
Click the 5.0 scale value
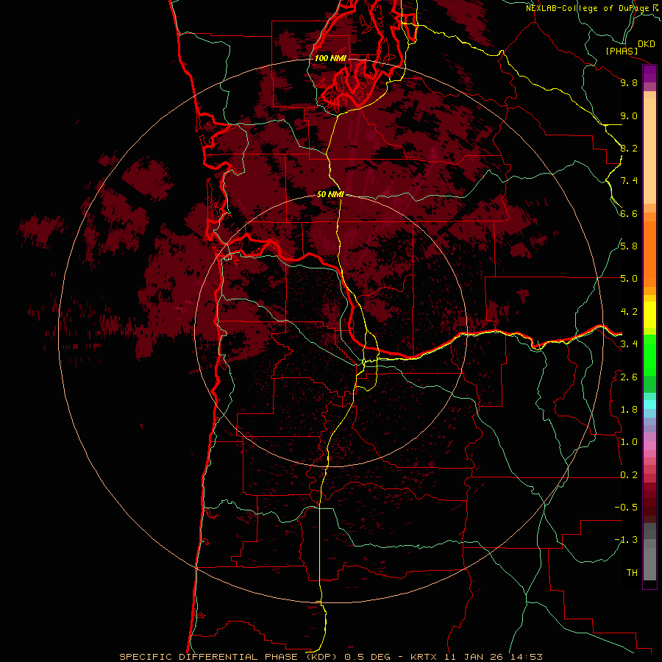tap(629, 279)
